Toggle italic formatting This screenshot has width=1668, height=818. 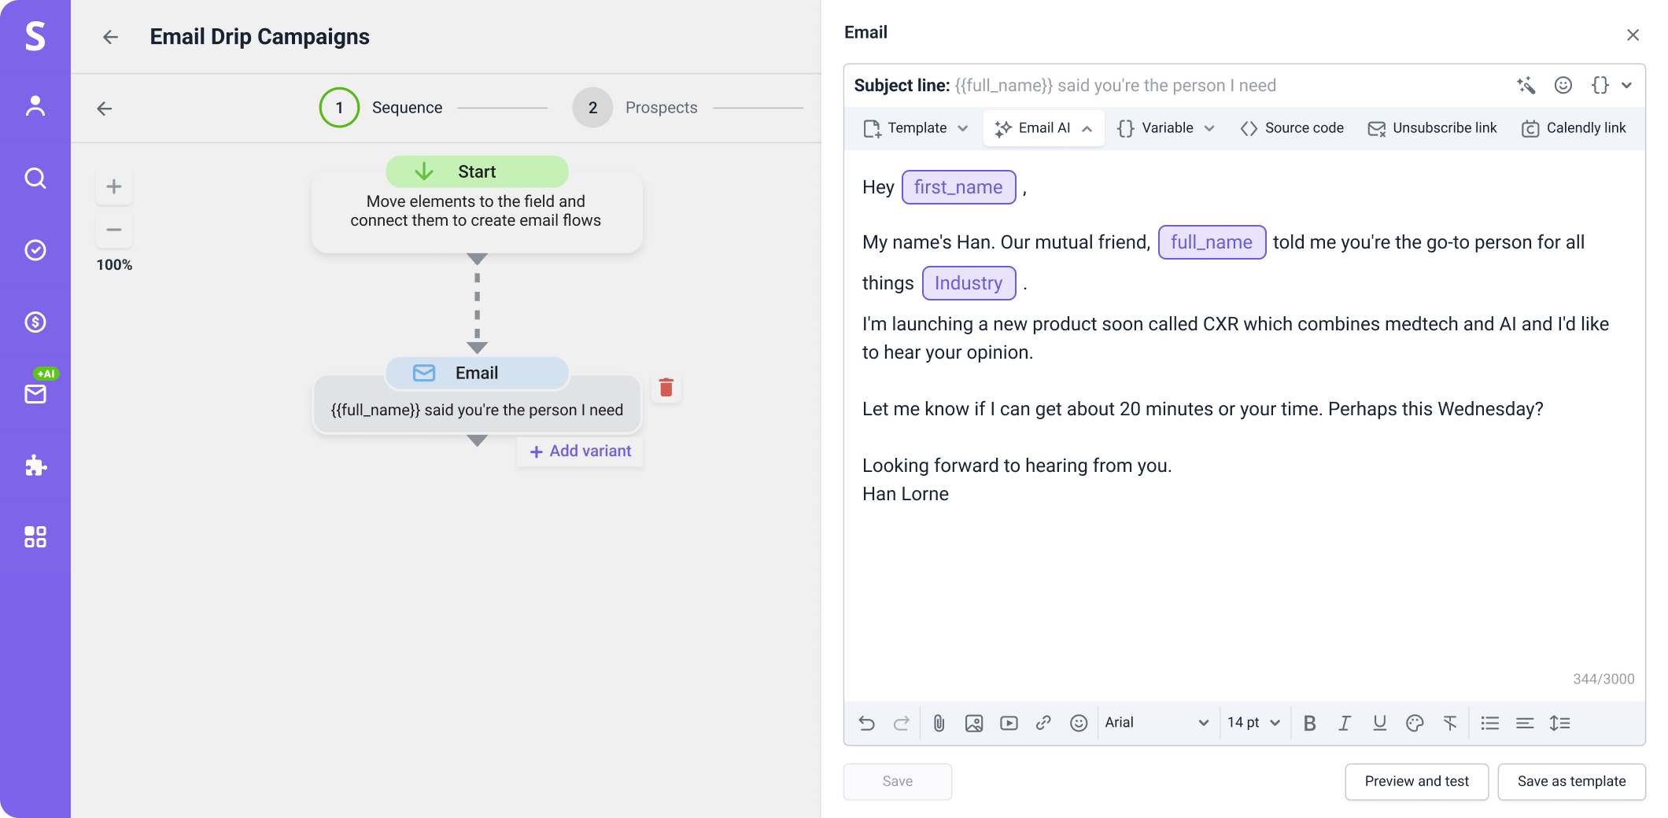click(x=1345, y=722)
